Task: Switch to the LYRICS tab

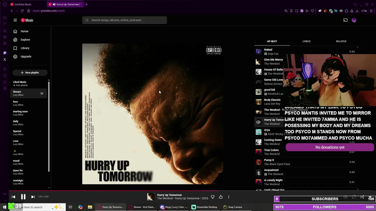Action: tap(306, 41)
